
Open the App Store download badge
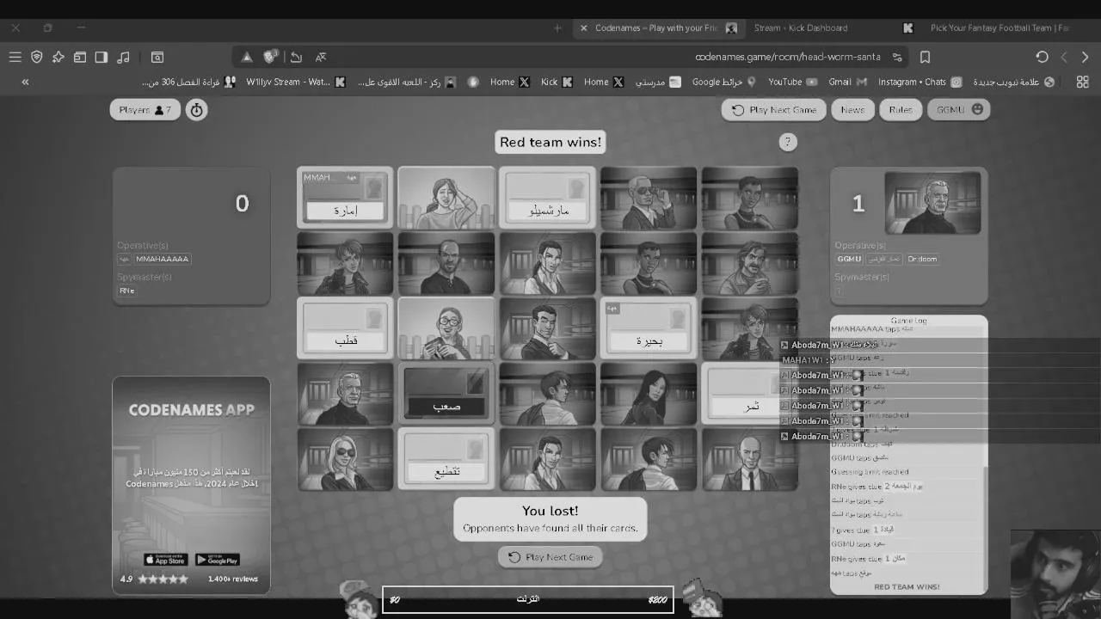(166, 560)
